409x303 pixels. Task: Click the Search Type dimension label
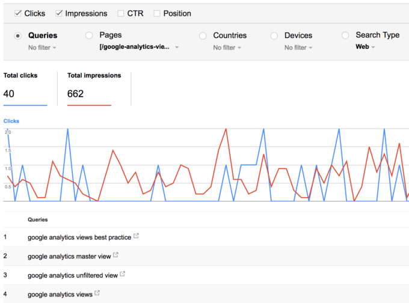(x=378, y=35)
